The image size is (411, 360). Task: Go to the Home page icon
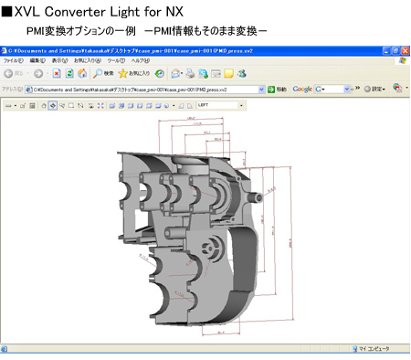[x=82, y=73]
